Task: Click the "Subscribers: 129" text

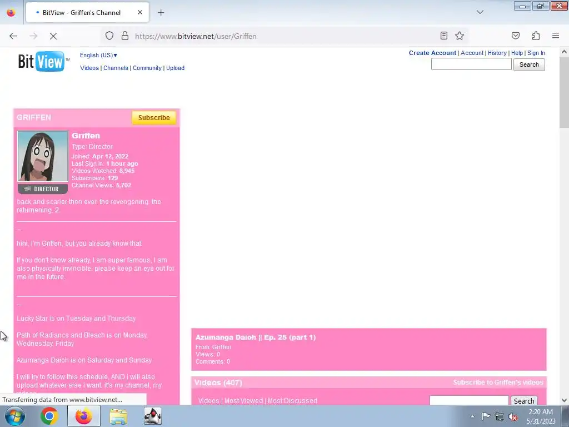Action: (x=94, y=178)
